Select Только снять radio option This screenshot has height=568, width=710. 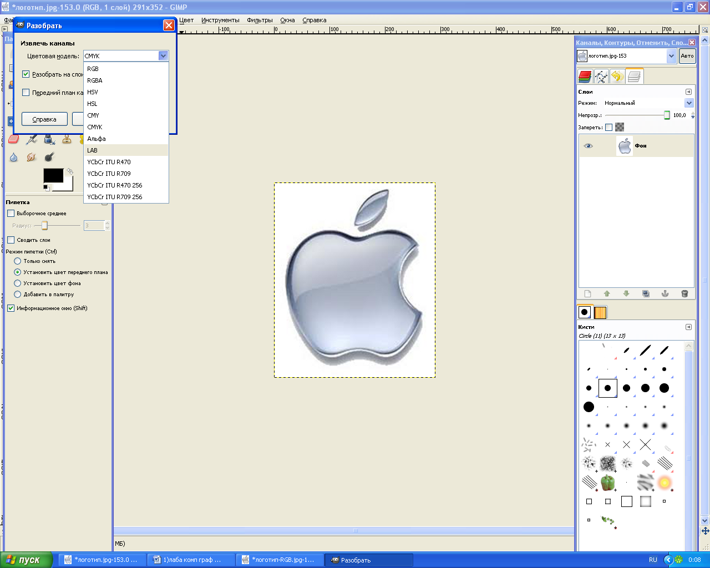point(17,261)
